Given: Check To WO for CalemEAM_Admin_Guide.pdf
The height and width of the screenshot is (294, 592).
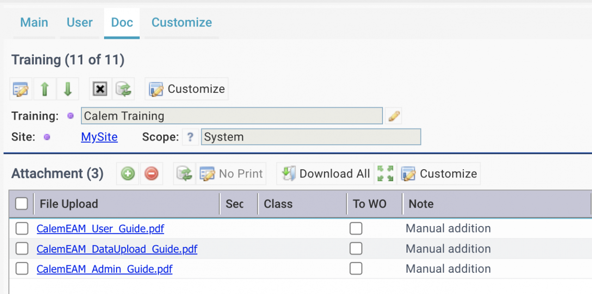Looking at the screenshot, I should 356,269.
